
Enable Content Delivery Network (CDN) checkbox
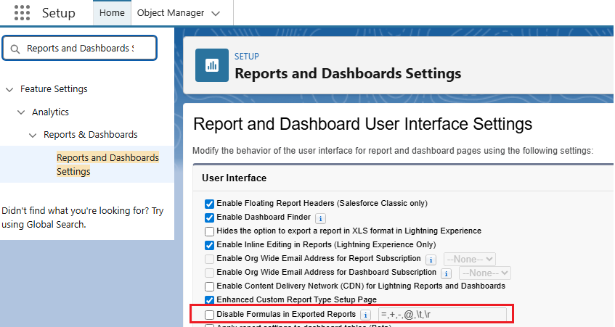(x=209, y=286)
